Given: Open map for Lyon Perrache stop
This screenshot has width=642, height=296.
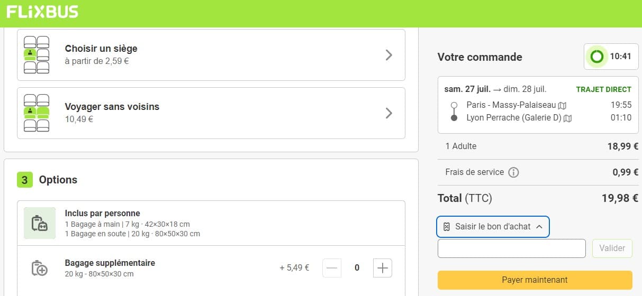Looking at the screenshot, I should coord(568,118).
